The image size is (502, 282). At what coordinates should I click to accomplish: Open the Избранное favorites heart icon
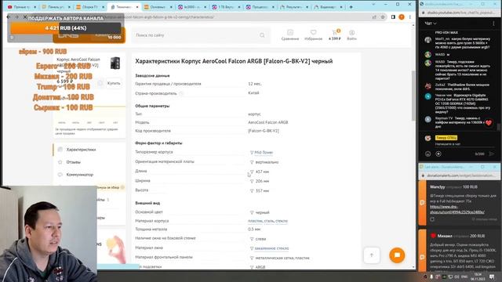pyautogui.click(x=313, y=34)
